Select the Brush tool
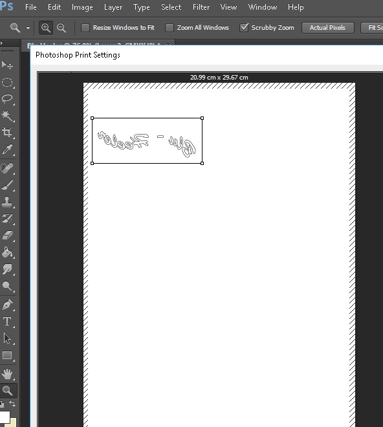 point(7,185)
